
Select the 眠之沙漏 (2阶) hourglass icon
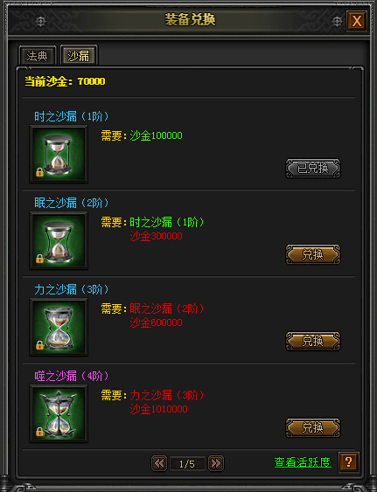tap(59, 240)
